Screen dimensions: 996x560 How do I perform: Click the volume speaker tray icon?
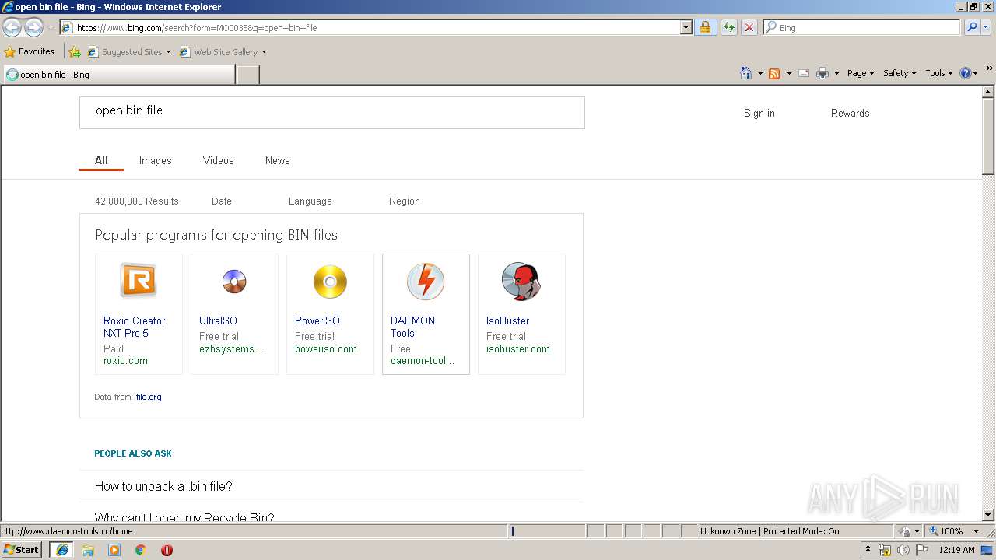pyautogui.click(x=903, y=550)
